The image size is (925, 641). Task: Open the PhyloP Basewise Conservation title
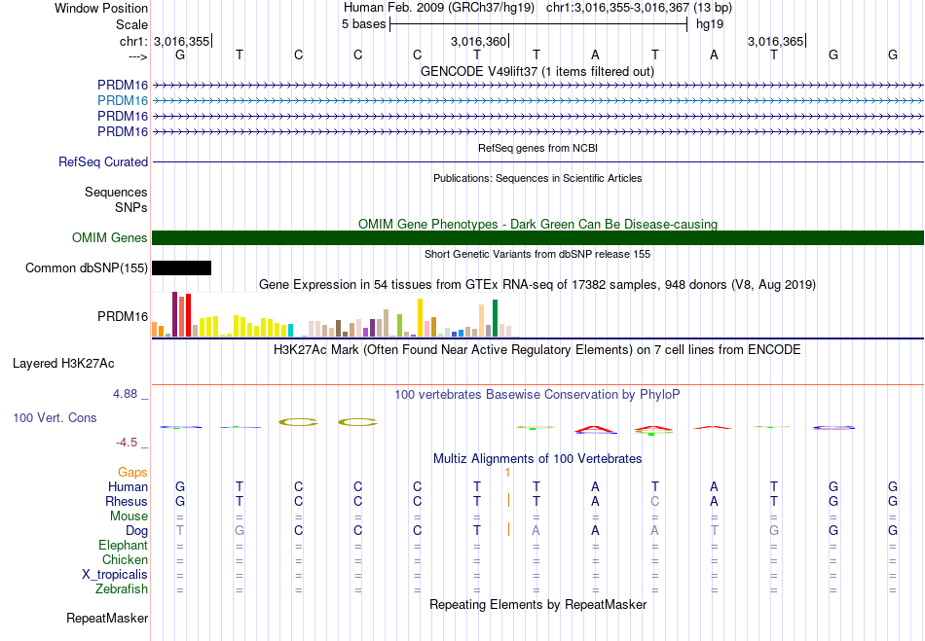(536, 395)
